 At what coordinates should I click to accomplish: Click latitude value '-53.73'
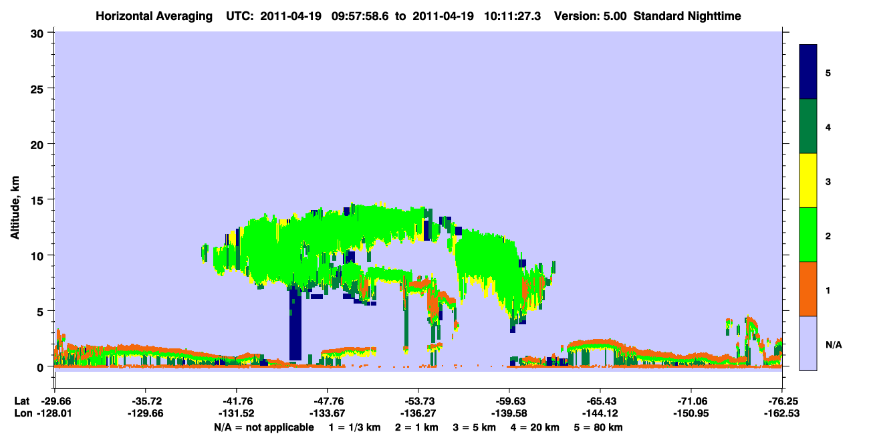418,401
